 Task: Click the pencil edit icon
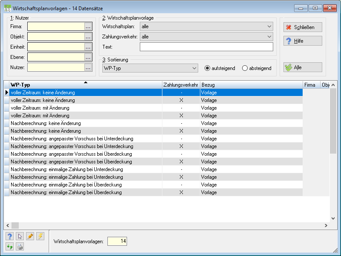30,236
